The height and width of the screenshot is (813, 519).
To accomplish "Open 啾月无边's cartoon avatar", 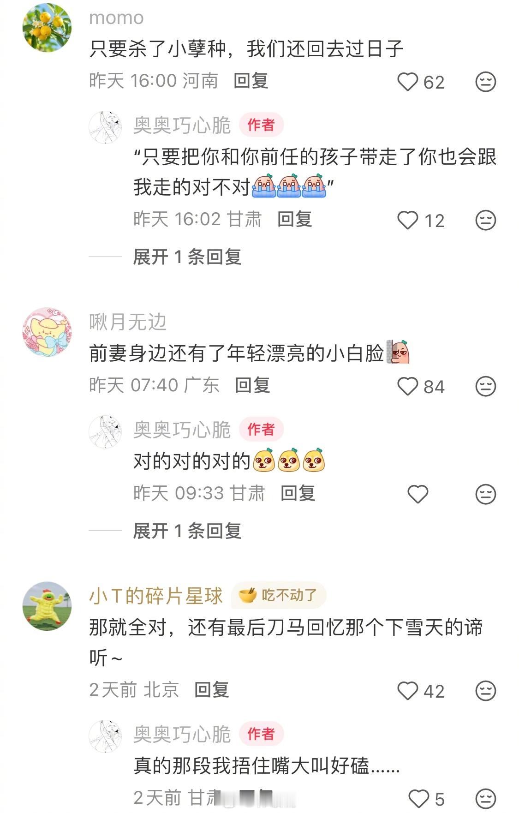I will click(47, 332).
